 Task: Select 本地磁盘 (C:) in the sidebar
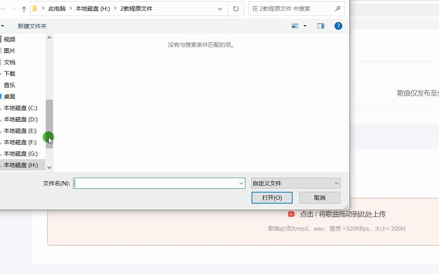21,108
